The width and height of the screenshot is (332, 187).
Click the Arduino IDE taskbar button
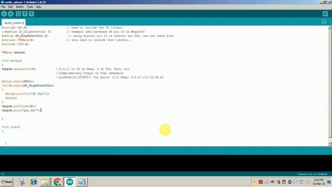click(70, 182)
